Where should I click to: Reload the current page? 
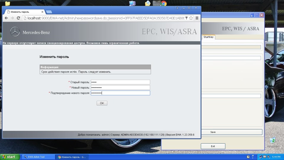[18, 18]
